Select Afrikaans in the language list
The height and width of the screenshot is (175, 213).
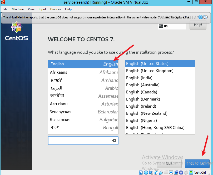click(x=83, y=72)
